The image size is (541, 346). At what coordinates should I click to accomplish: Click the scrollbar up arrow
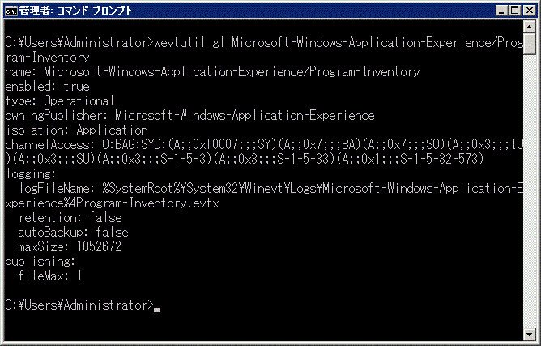tap(530, 27)
